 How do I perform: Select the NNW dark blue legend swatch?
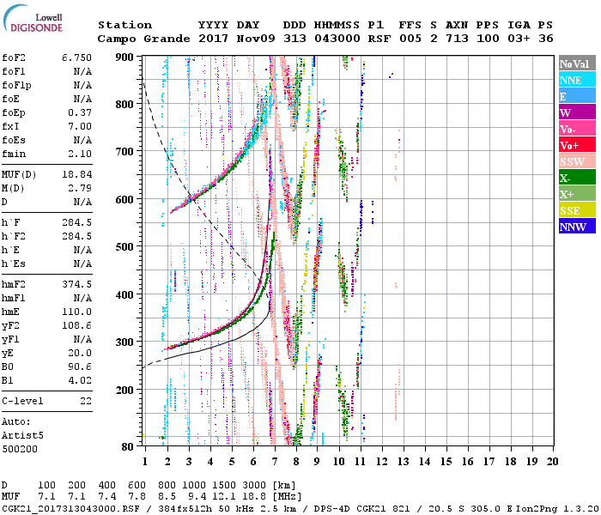tap(577, 226)
